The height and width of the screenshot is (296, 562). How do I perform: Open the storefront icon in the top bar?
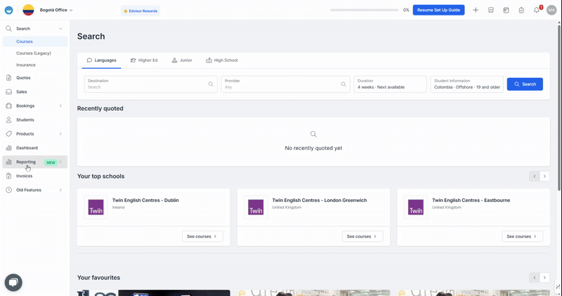tap(491, 10)
